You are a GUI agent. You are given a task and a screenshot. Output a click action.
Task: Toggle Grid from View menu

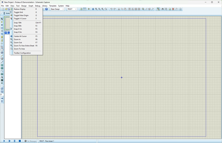(x=18, y=12)
